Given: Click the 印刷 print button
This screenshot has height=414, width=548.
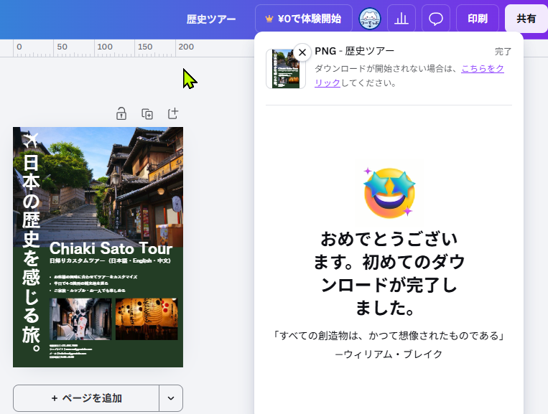Looking at the screenshot, I should click(x=478, y=19).
